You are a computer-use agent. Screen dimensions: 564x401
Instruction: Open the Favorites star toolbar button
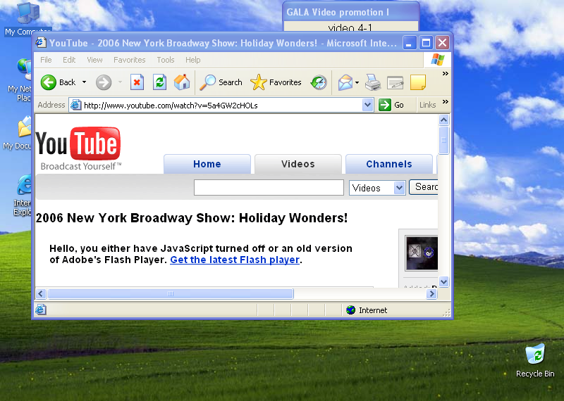(x=276, y=82)
